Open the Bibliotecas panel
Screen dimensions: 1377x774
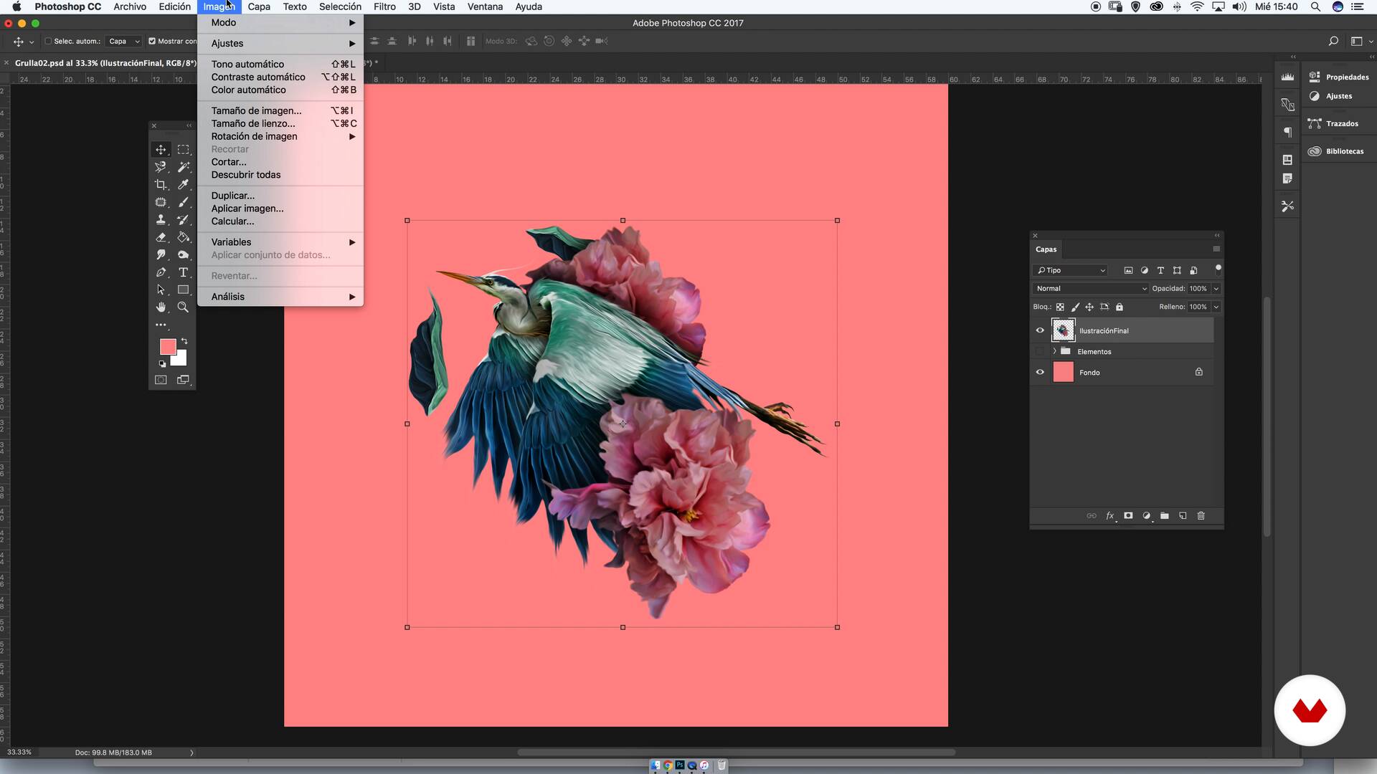(1336, 151)
